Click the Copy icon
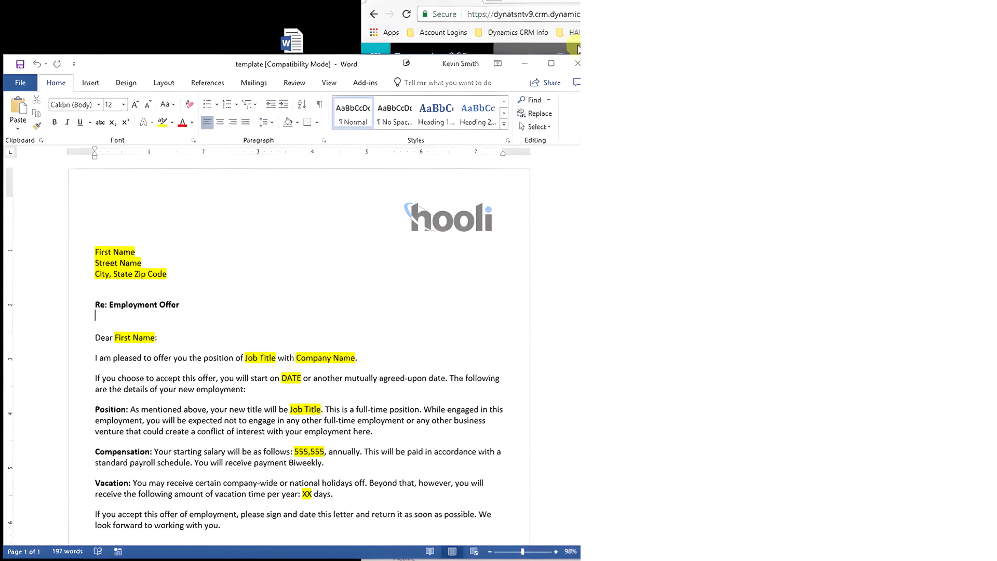The height and width of the screenshot is (561, 997). tap(36, 113)
